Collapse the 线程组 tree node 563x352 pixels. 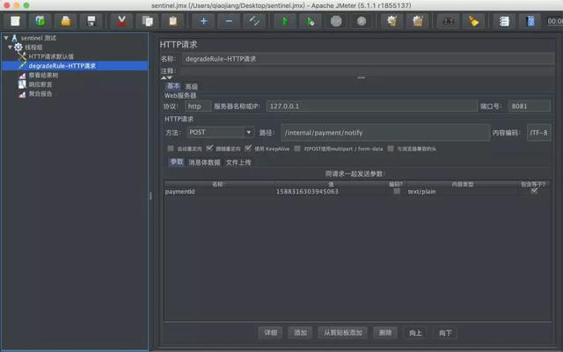[10, 47]
